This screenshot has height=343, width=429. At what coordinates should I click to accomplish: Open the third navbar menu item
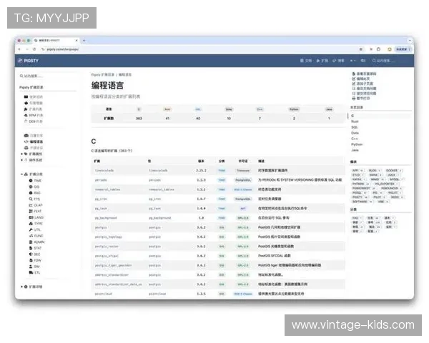pos(338,61)
